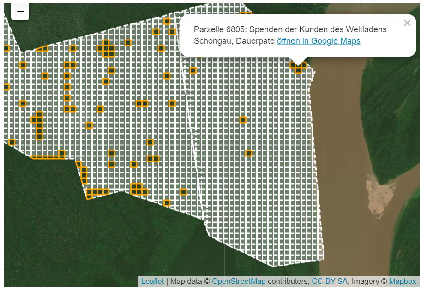Select the topmost orange parcel left of the popup

pos(167,21)
